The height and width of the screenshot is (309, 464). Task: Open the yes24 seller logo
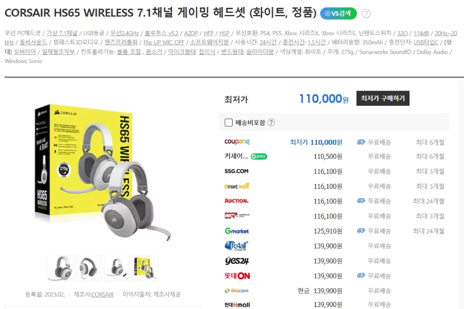click(237, 261)
